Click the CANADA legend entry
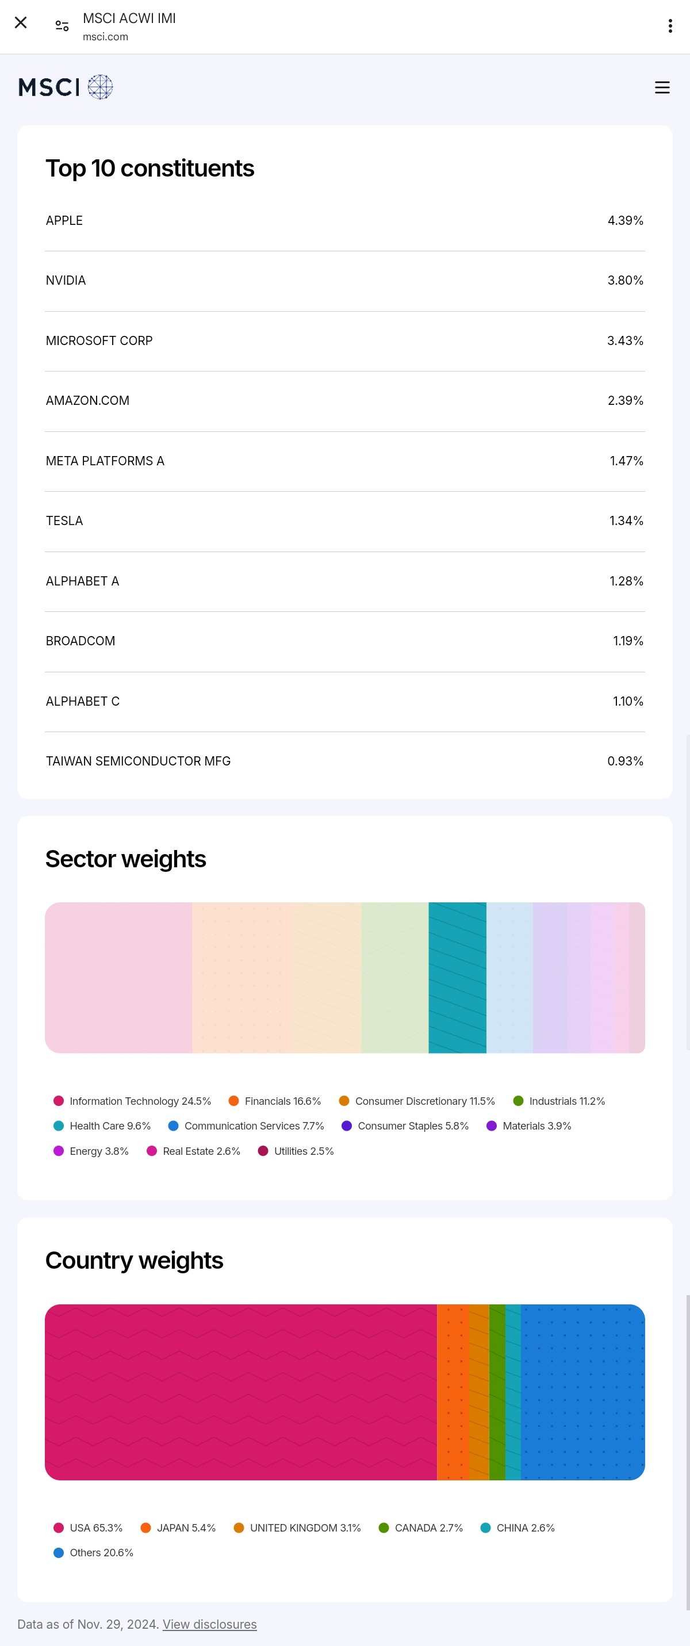 [421, 1528]
